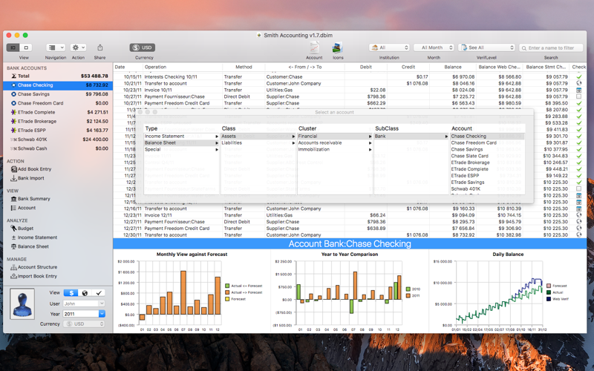Click the 2011 orange legend swatch
The height and width of the screenshot is (371, 594).
pos(408,295)
